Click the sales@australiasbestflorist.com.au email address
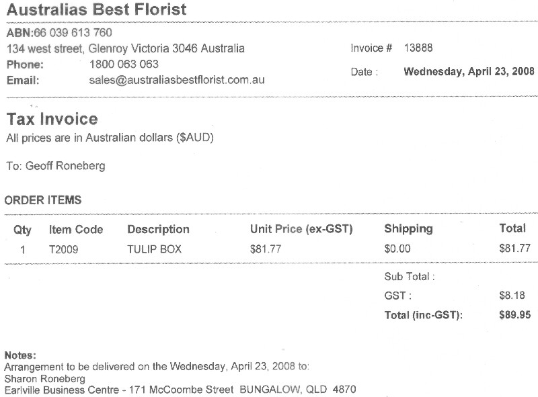Image resolution: width=538 pixels, height=397 pixels. (177, 80)
